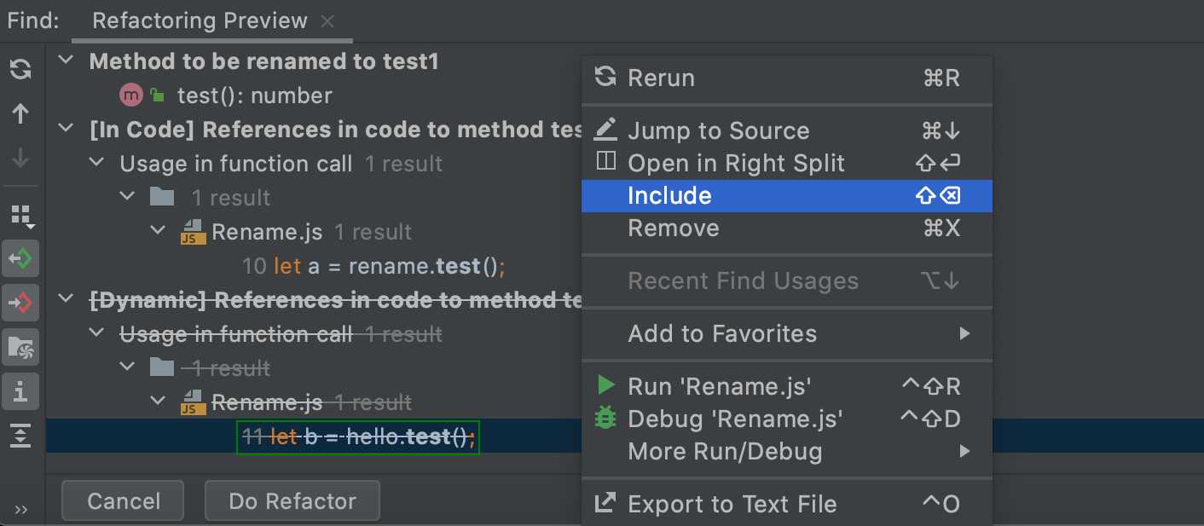The width and height of the screenshot is (1204, 526).
Task: Click the Cancel button
Action: pos(122,500)
